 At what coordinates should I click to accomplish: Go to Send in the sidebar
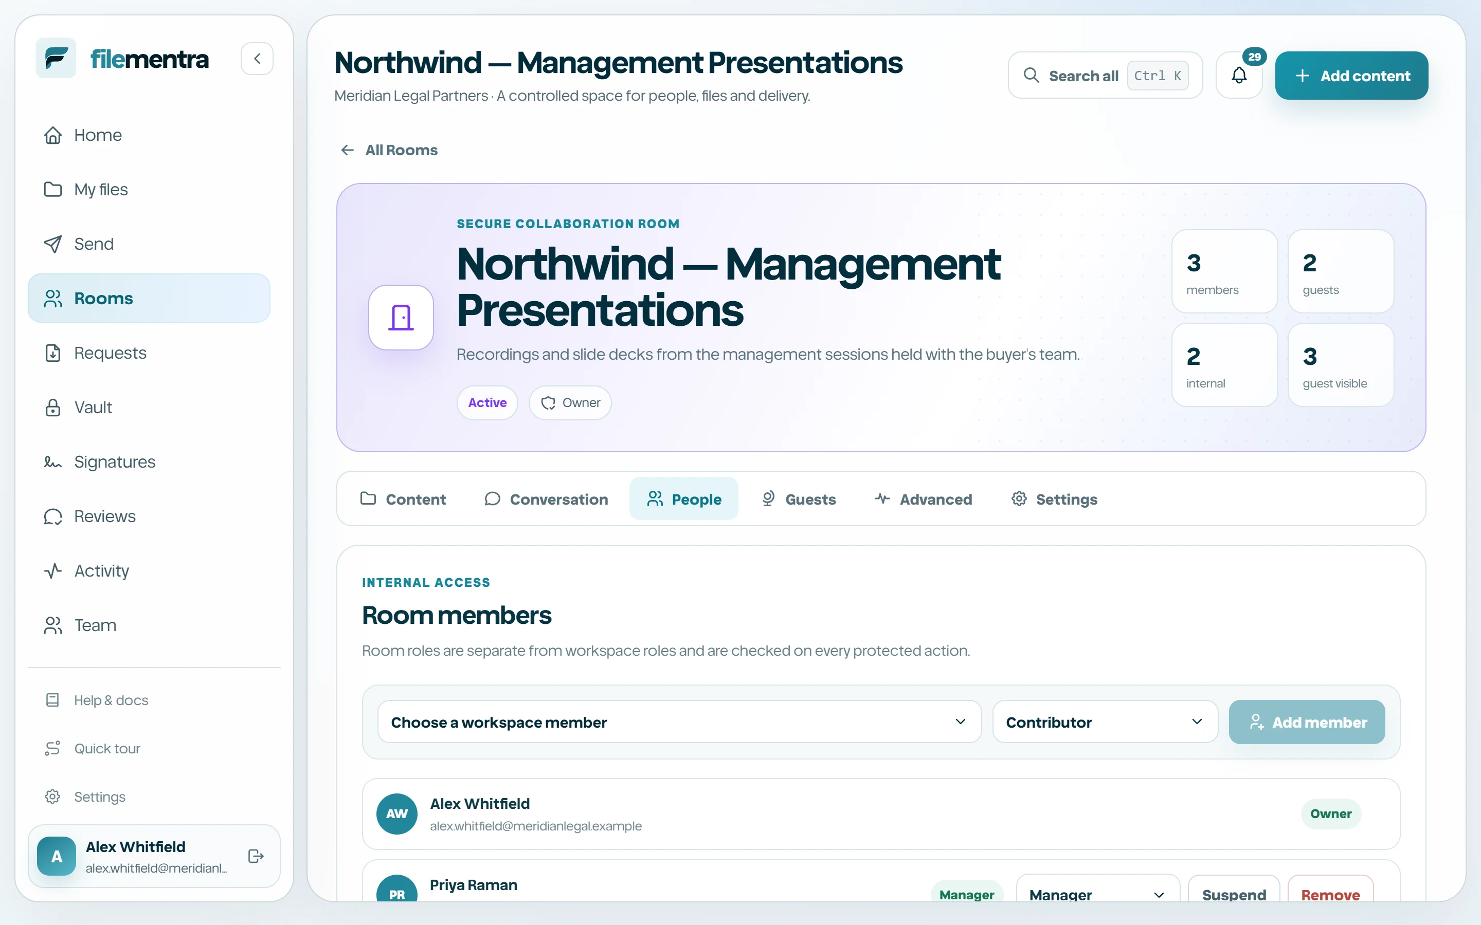pos(149,244)
